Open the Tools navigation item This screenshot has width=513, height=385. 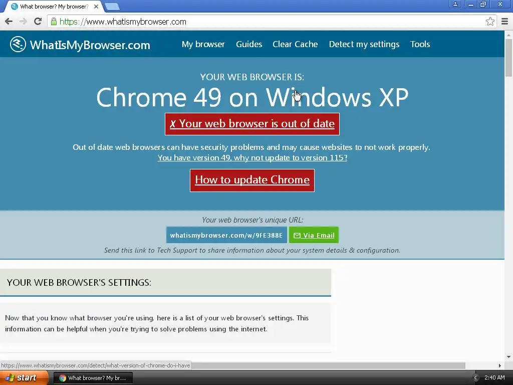click(420, 44)
